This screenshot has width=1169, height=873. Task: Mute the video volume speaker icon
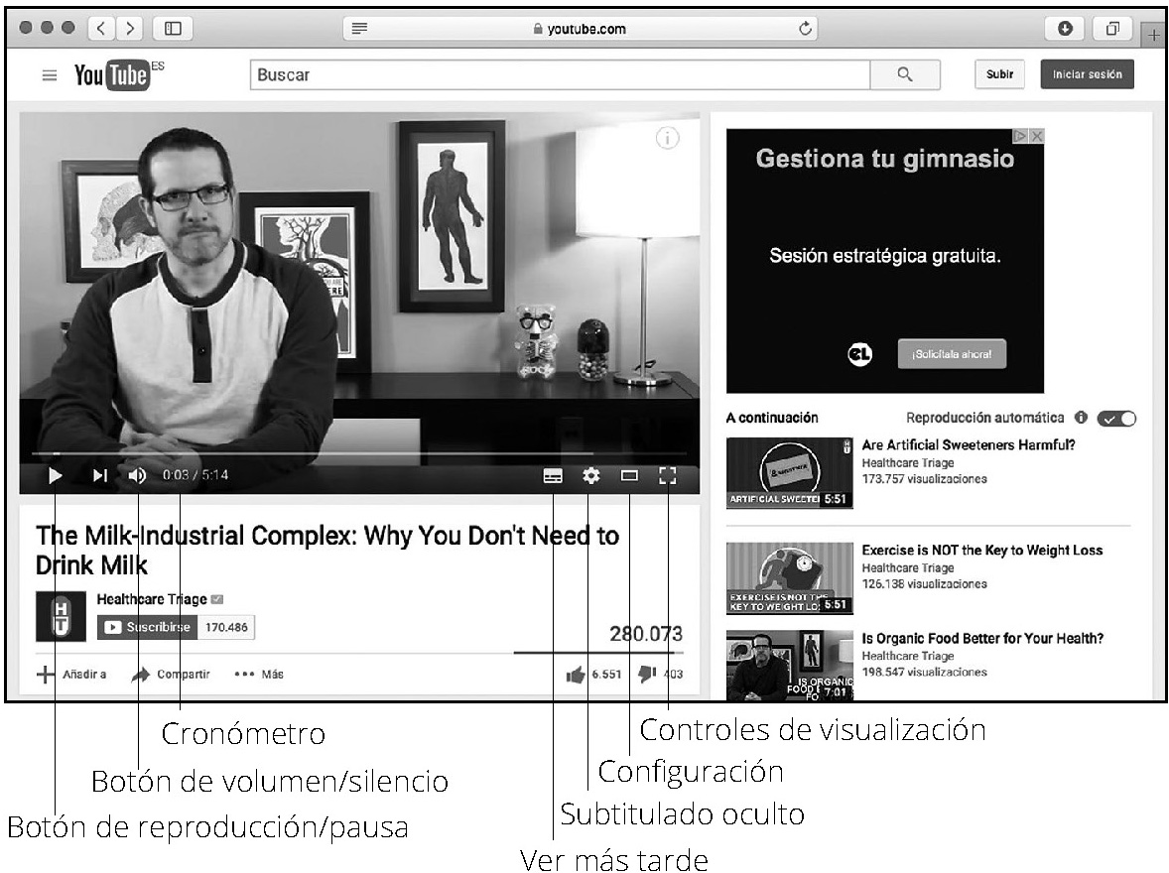137,476
